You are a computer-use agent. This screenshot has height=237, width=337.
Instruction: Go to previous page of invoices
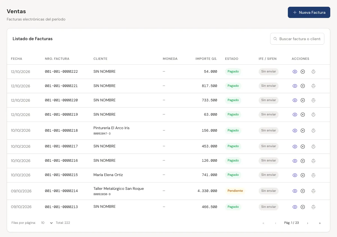[x=275, y=223]
